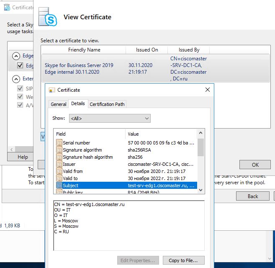
Task: Select the Subject row
Action: [x=126, y=186]
